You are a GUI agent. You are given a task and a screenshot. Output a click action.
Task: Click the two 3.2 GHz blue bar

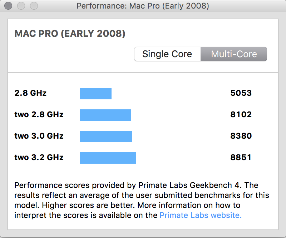(108, 158)
